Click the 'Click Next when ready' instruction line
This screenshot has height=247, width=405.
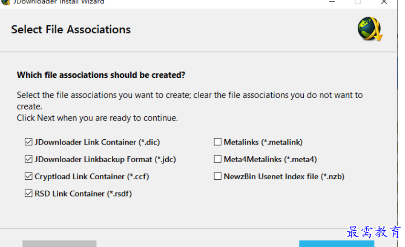coord(97,118)
